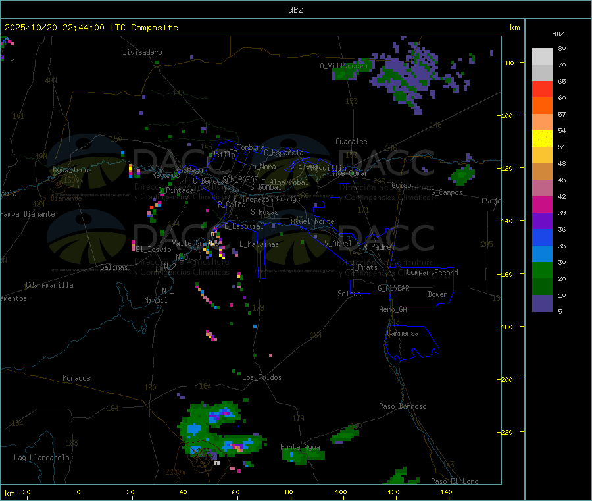Click the La_Nora location label
The width and height of the screenshot is (592, 501).
pos(262,167)
